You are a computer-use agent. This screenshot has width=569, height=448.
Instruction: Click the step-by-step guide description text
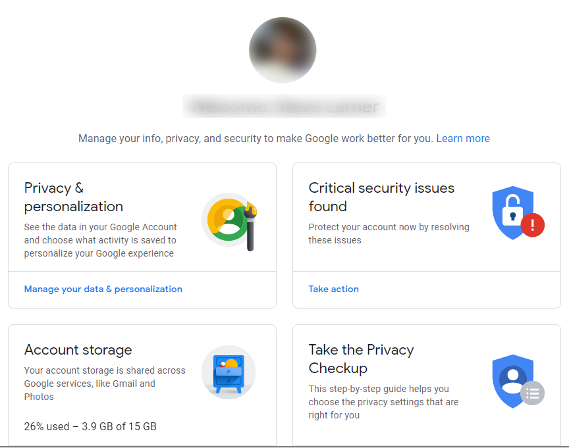(x=383, y=402)
